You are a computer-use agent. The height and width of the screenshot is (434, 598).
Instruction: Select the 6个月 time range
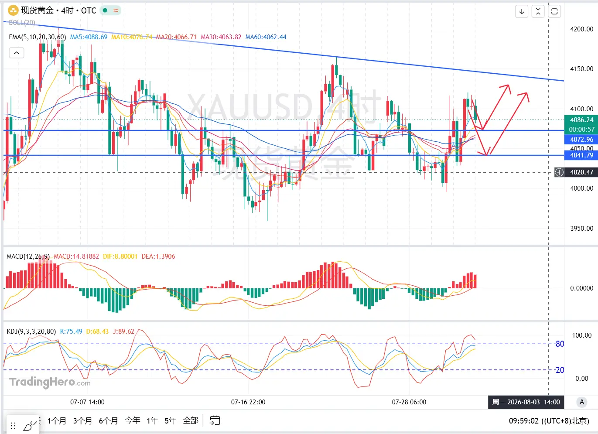(108, 420)
